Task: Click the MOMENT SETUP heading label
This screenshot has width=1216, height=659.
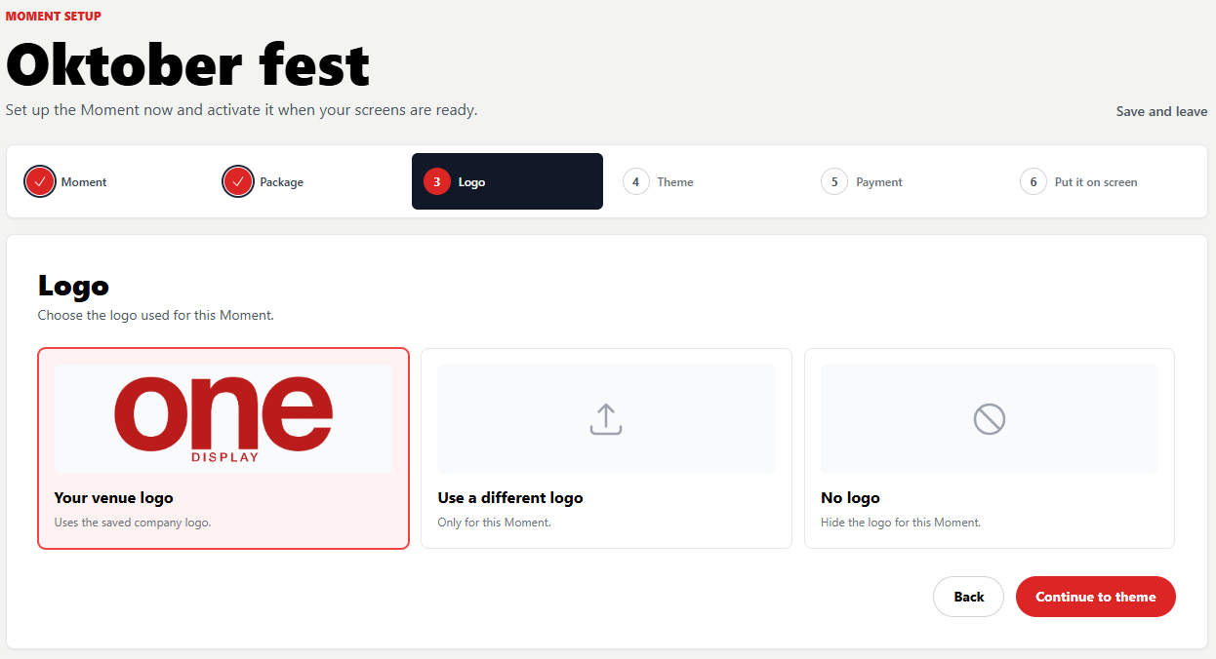Action: pos(54,17)
